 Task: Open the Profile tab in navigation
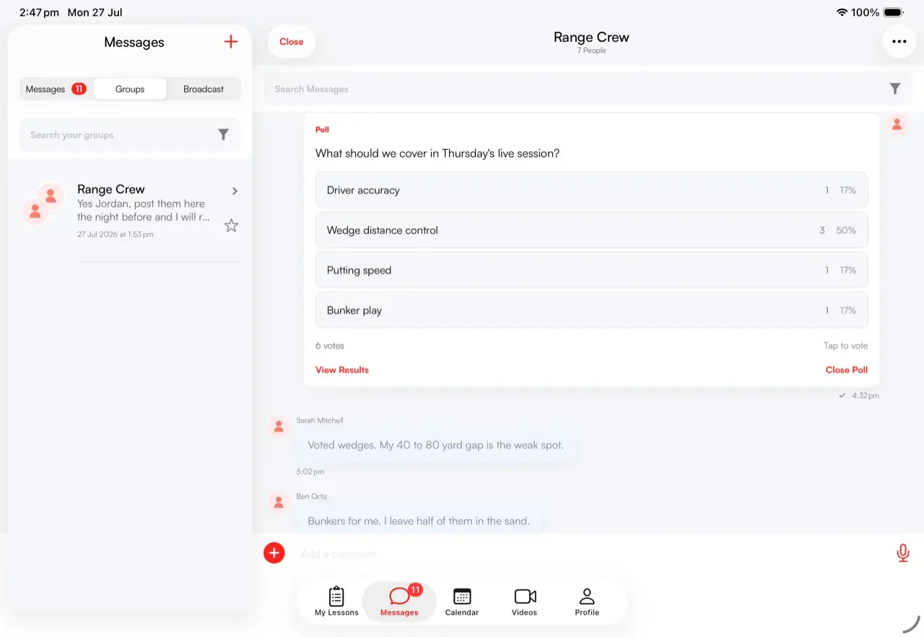coord(587,602)
